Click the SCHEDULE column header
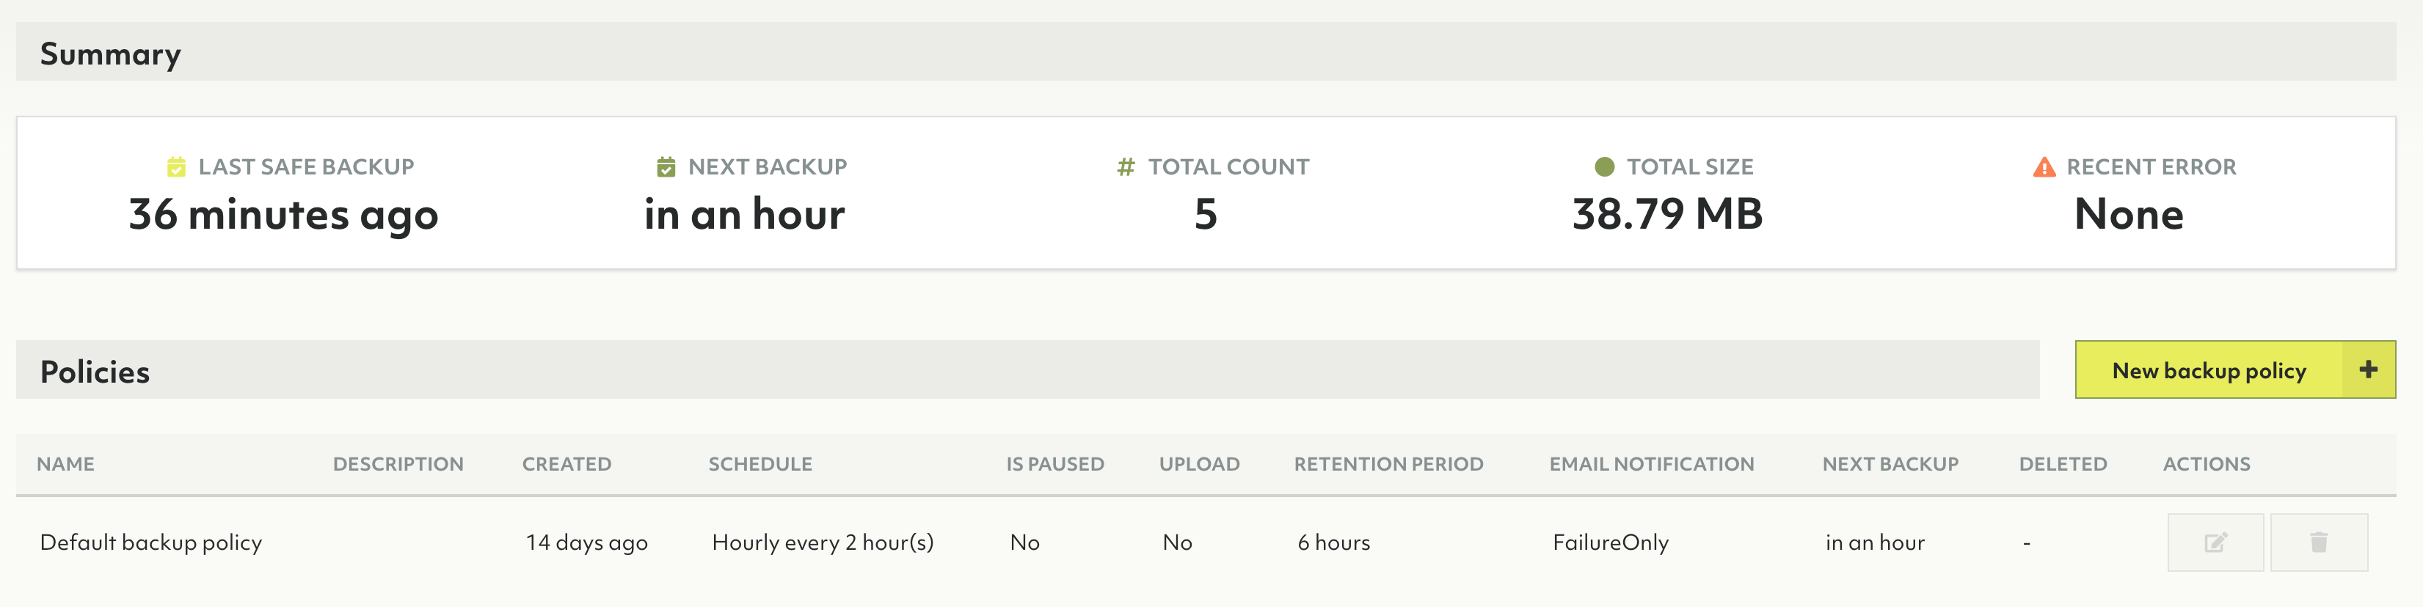Screen dimensions: 2423x607 tap(760, 464)
